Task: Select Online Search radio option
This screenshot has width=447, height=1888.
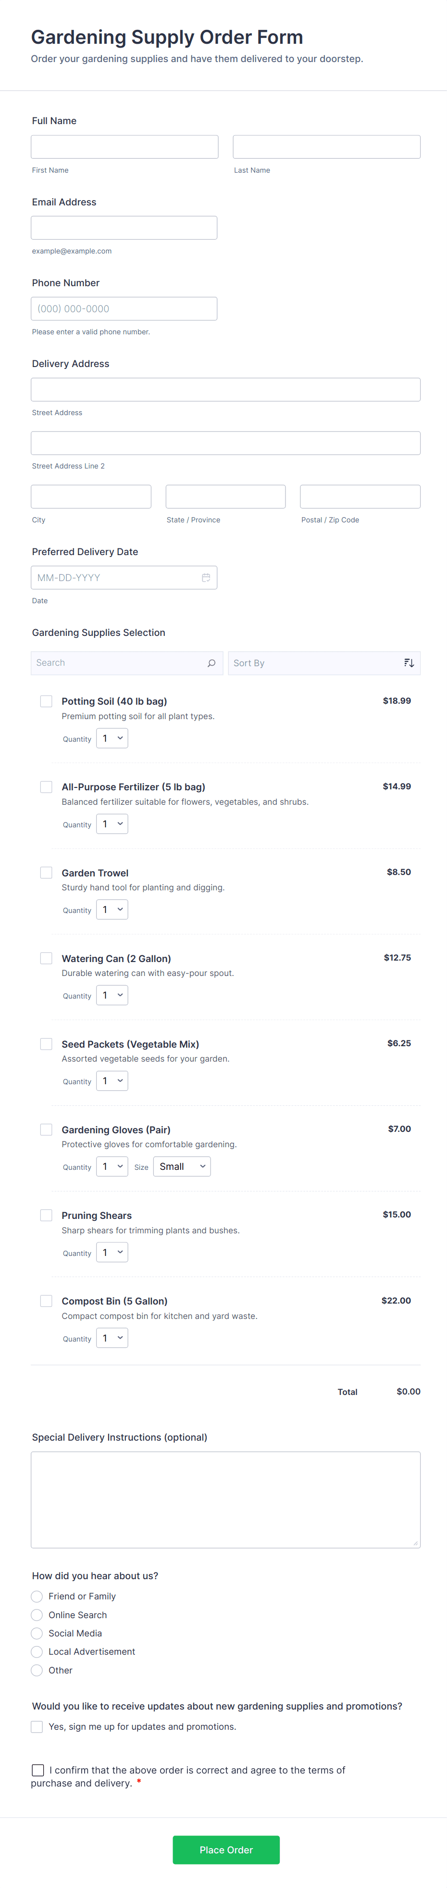Action: click(x=37, y=1615)
